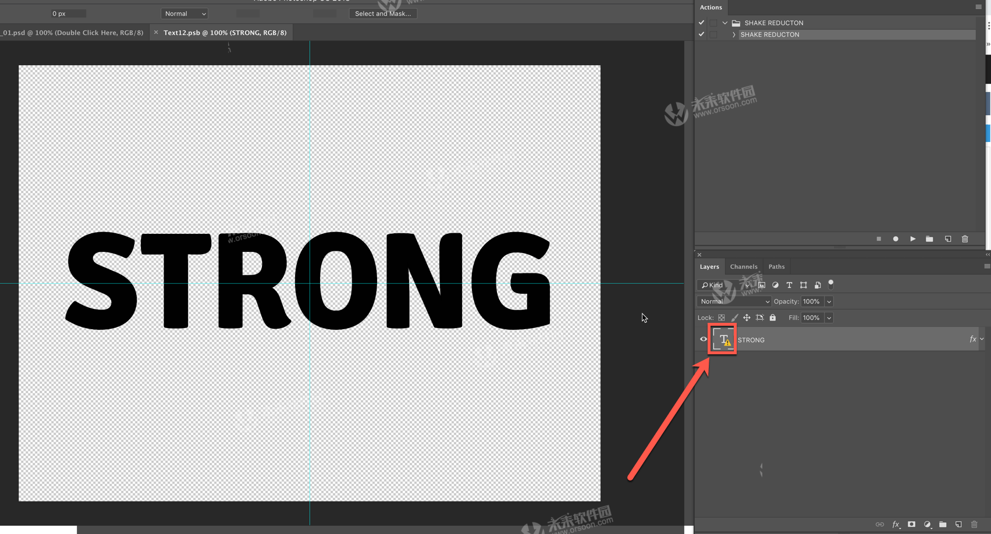Filter layers by adjustment layers icon

[x=776, y=285]
